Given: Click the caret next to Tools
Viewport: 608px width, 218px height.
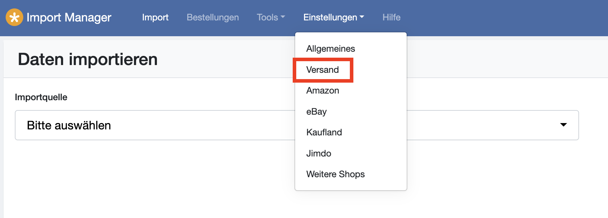Looking at the screenshot, I should (x=283, y=17).
